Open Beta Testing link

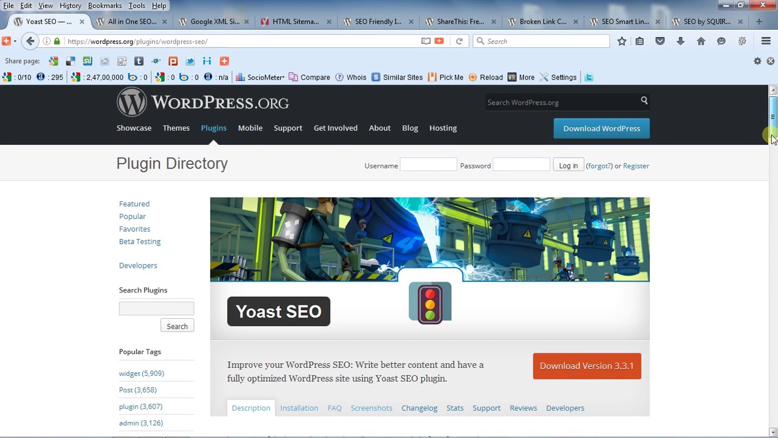140,242
